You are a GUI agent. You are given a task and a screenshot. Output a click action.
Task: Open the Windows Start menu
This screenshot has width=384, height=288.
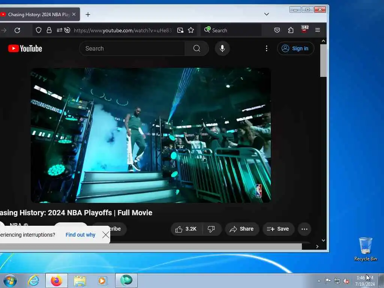tap(10, 280)
